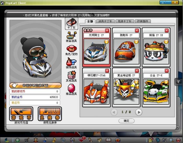Image resolution: width=183 pixels, height=143 pixels.
Task: Delete the 合金 Z7-K kart
Action: (167, 71)
